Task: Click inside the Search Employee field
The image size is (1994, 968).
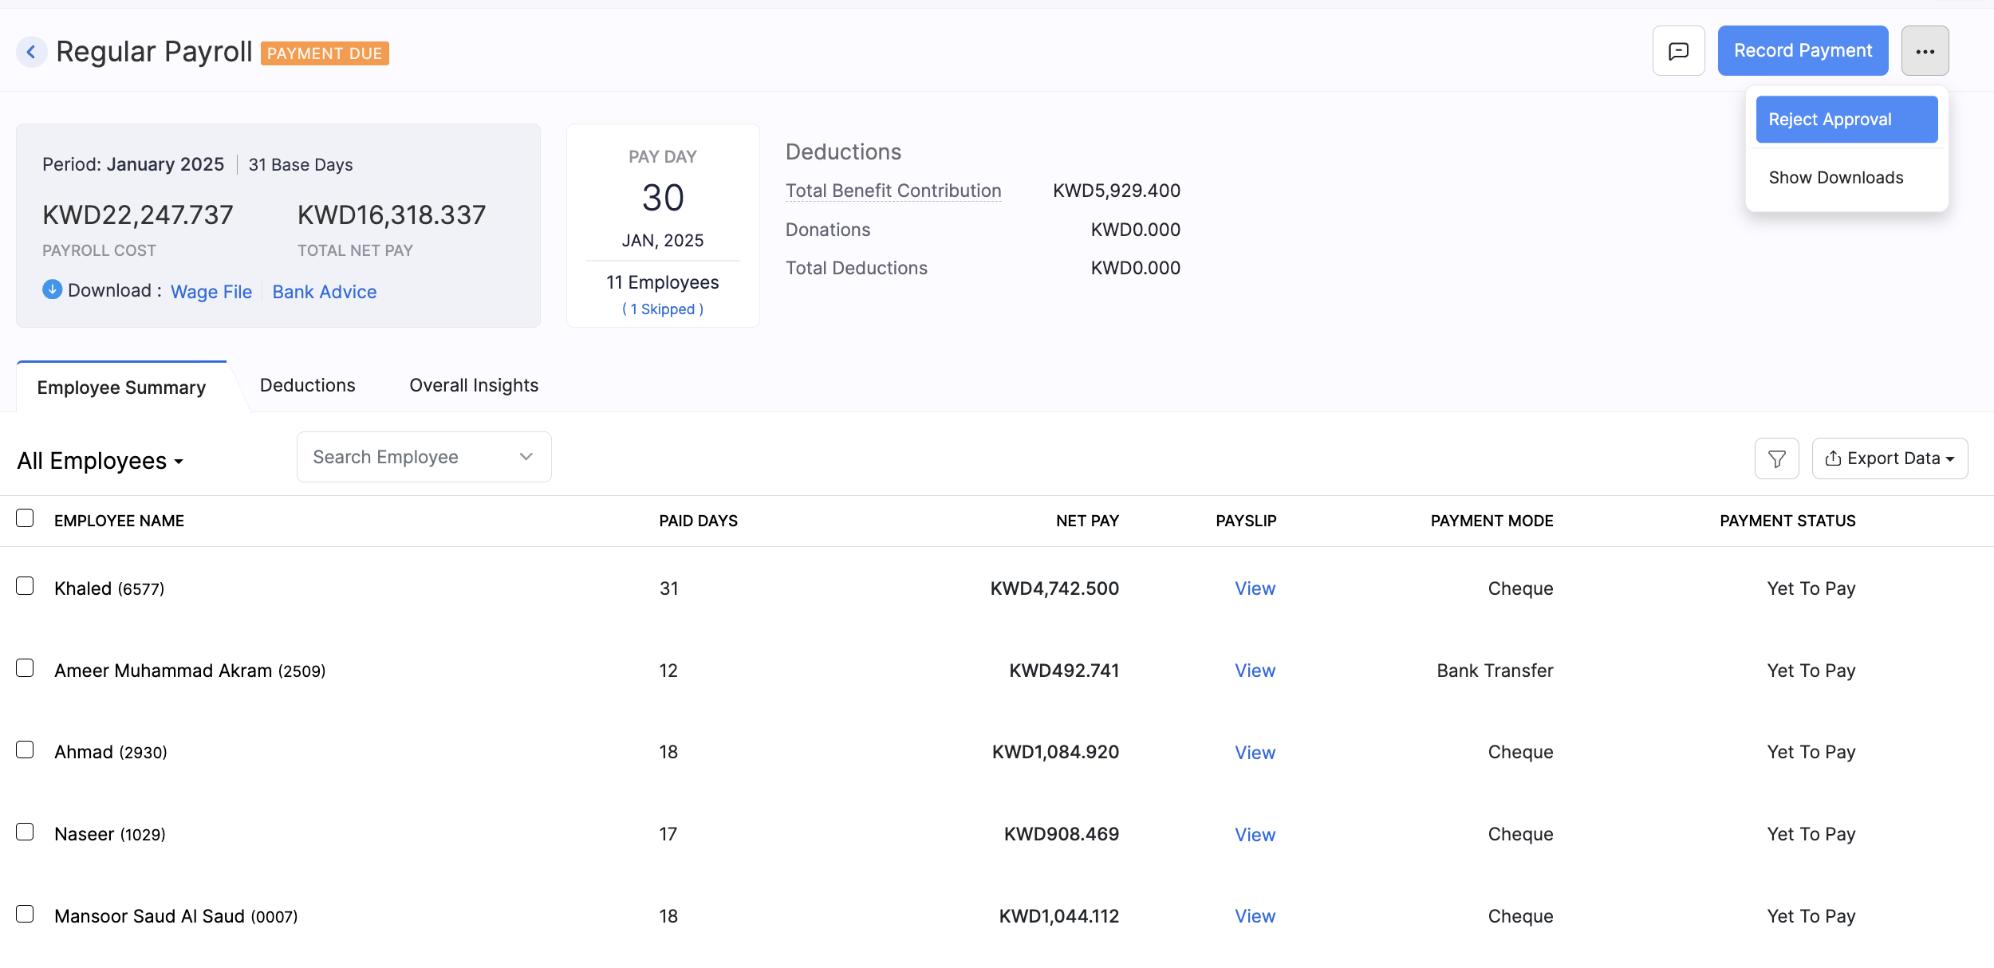Action: click(x=399, y=457)
